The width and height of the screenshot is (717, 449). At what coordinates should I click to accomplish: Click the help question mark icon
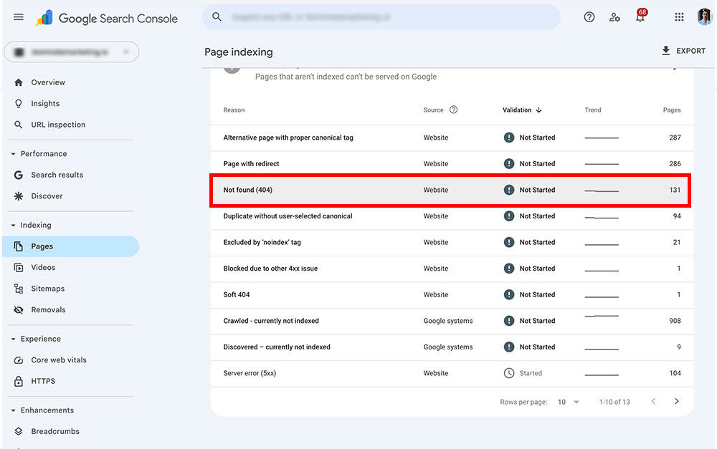(x=589, y=16)
